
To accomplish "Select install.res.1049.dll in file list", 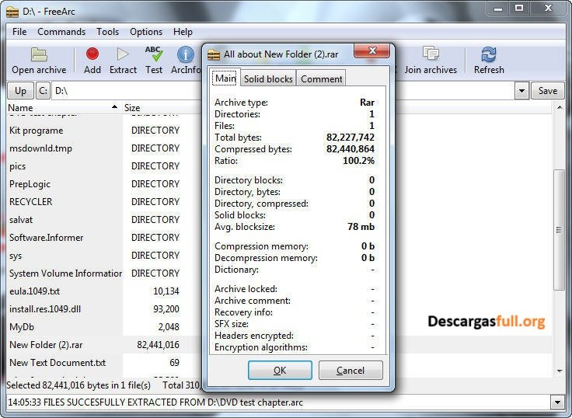I will click(47, 309).
